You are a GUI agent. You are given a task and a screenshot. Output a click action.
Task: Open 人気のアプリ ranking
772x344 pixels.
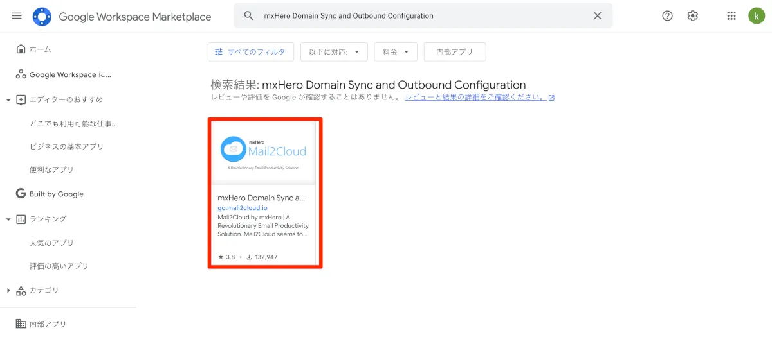point(51,243)
